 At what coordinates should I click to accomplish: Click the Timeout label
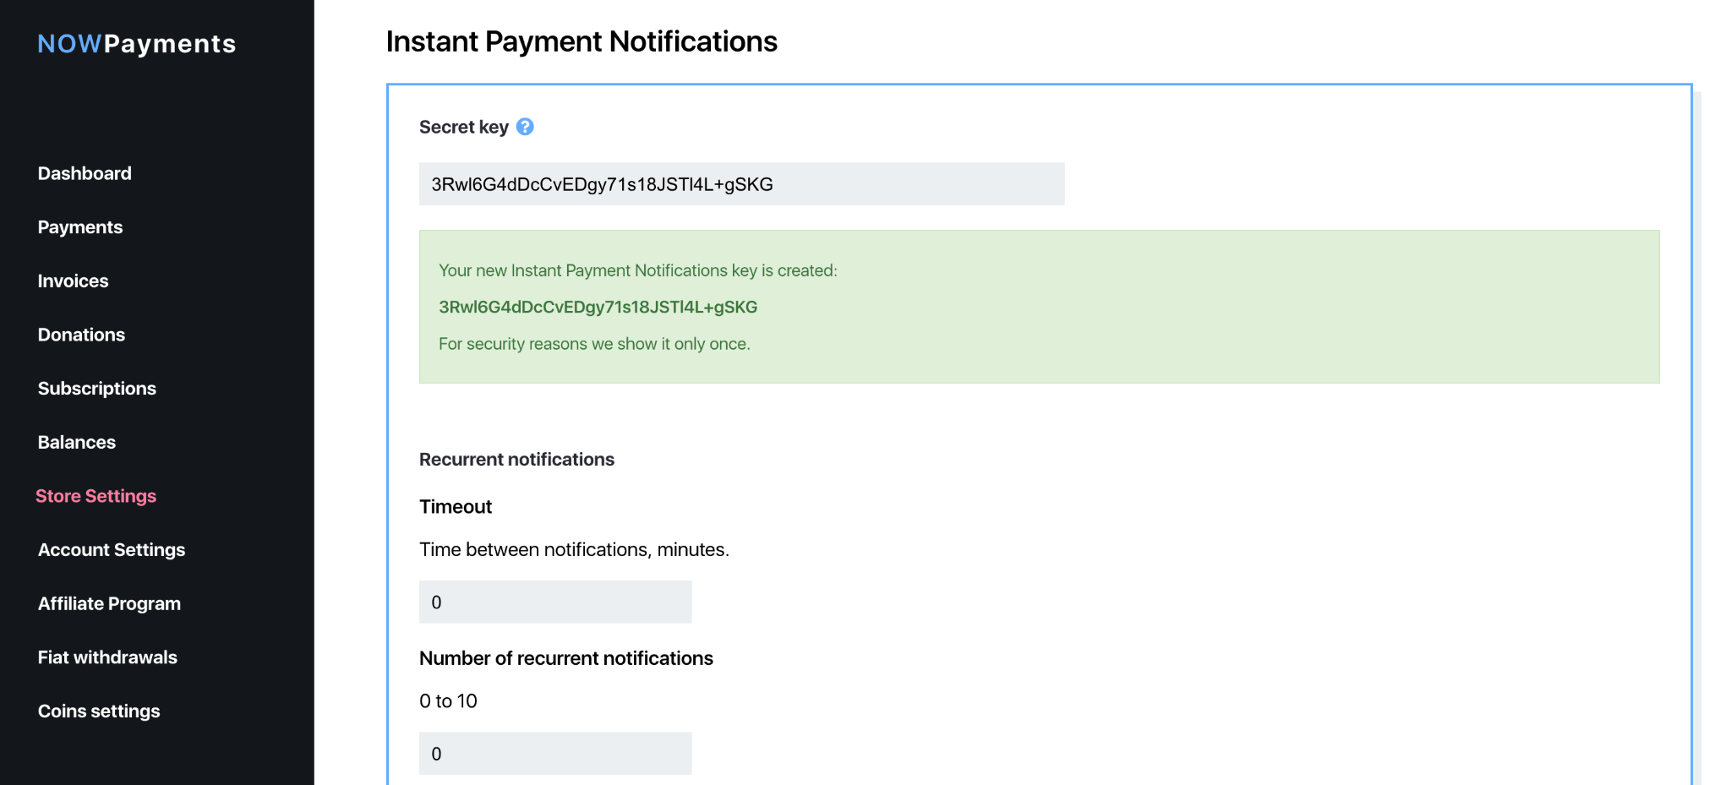pyautogui.click(x=456, y=507)
